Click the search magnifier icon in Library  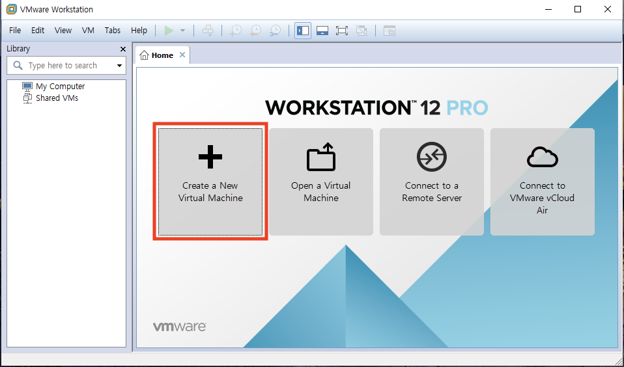pos(18,65)
